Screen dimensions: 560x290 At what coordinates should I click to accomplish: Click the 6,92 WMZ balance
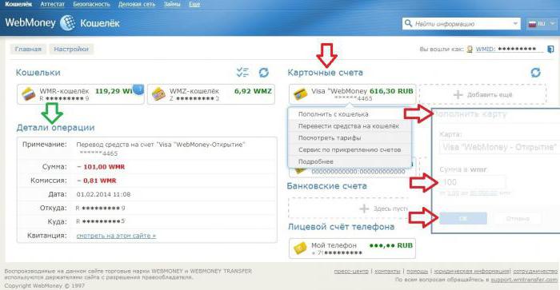pyautogui.click(x=253, y=91)
